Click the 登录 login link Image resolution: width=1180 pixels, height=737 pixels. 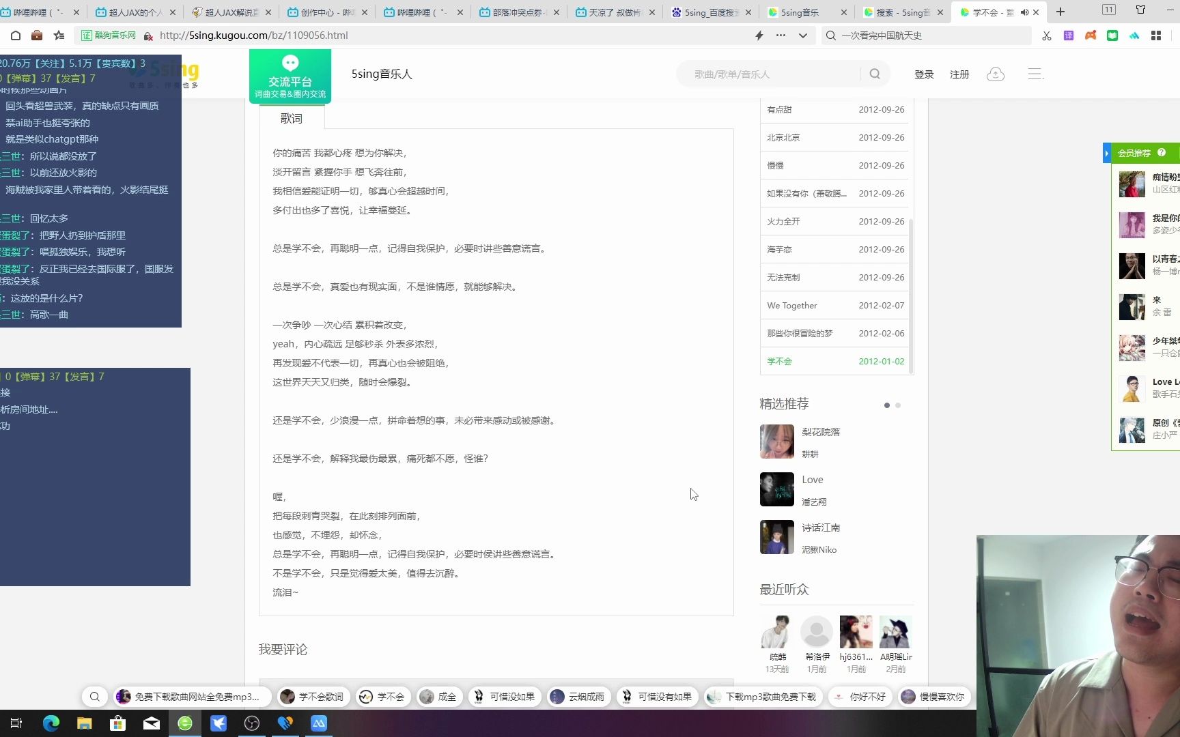click(924, 74)
